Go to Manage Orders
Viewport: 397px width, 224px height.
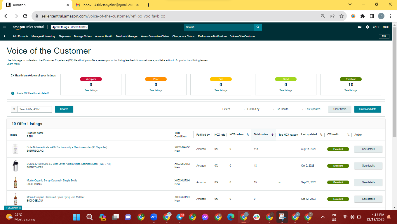(x=83, y=36)
